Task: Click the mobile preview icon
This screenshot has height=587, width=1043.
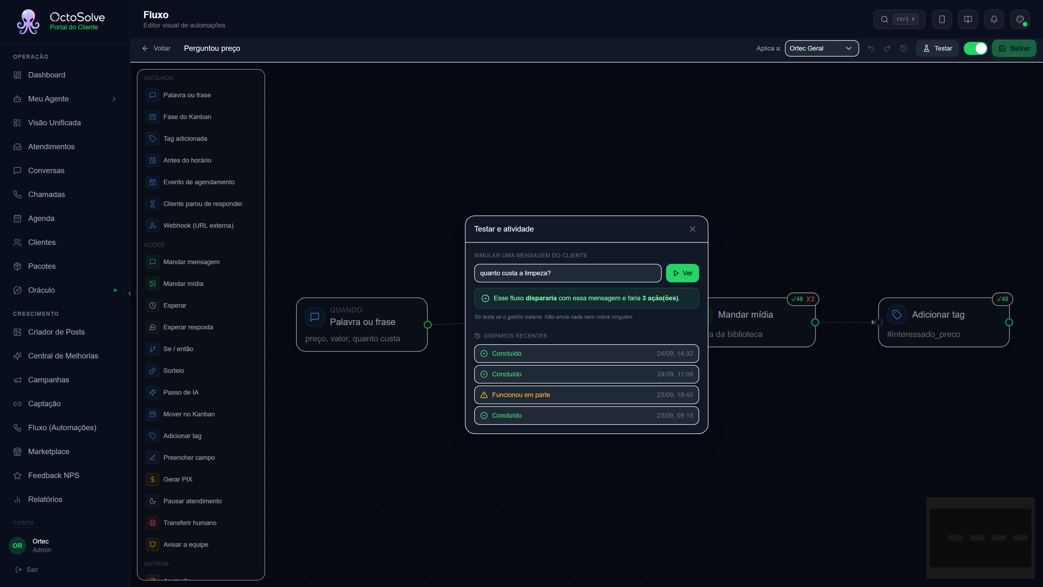Action: [942, 19]
